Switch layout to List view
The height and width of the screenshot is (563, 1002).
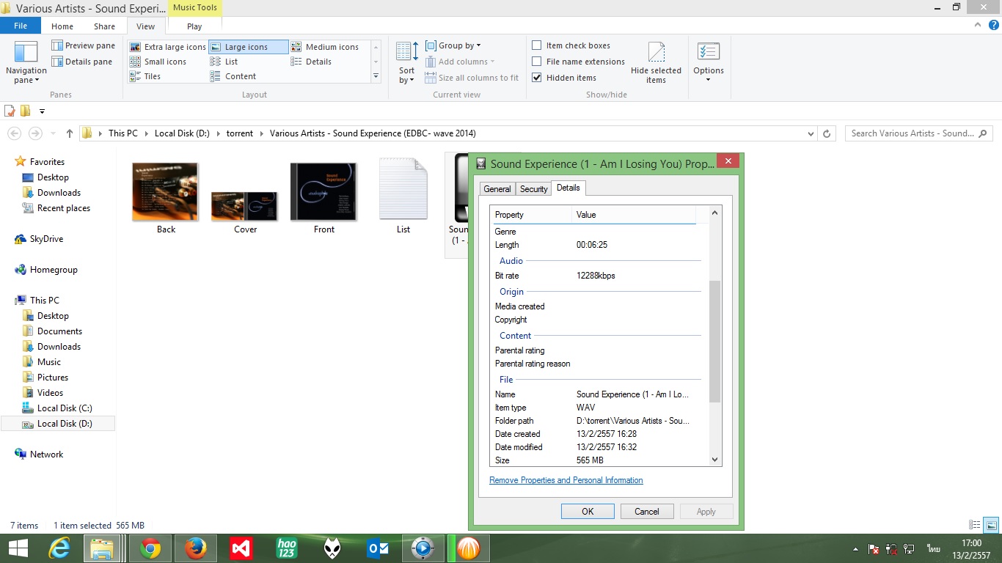pos(224,62)
